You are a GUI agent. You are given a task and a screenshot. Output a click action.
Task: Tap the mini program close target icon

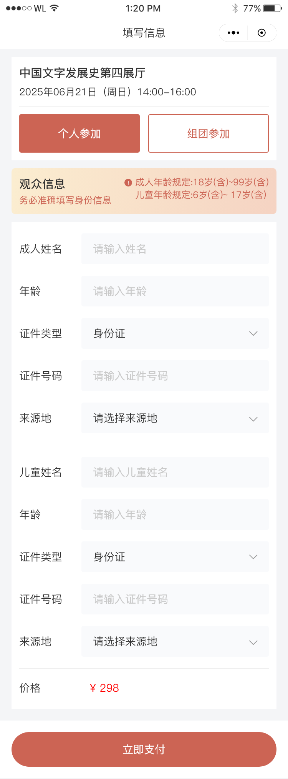[262, 33]
